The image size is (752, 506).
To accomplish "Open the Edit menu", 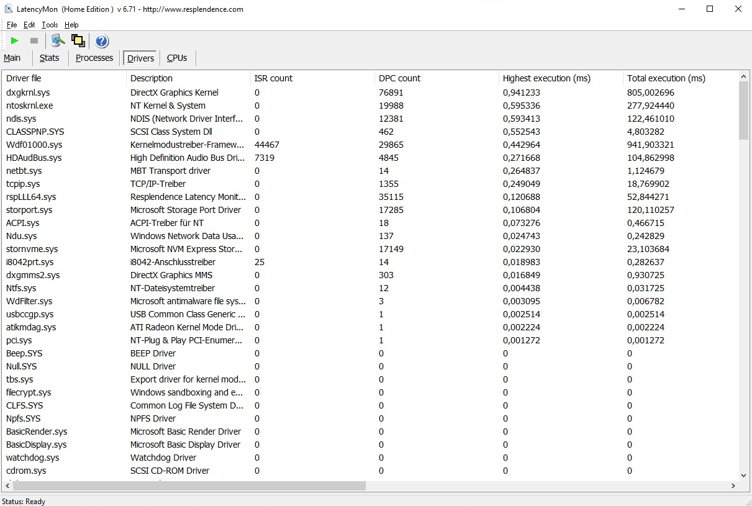I will pyautogui.click(x=29, y=25).
